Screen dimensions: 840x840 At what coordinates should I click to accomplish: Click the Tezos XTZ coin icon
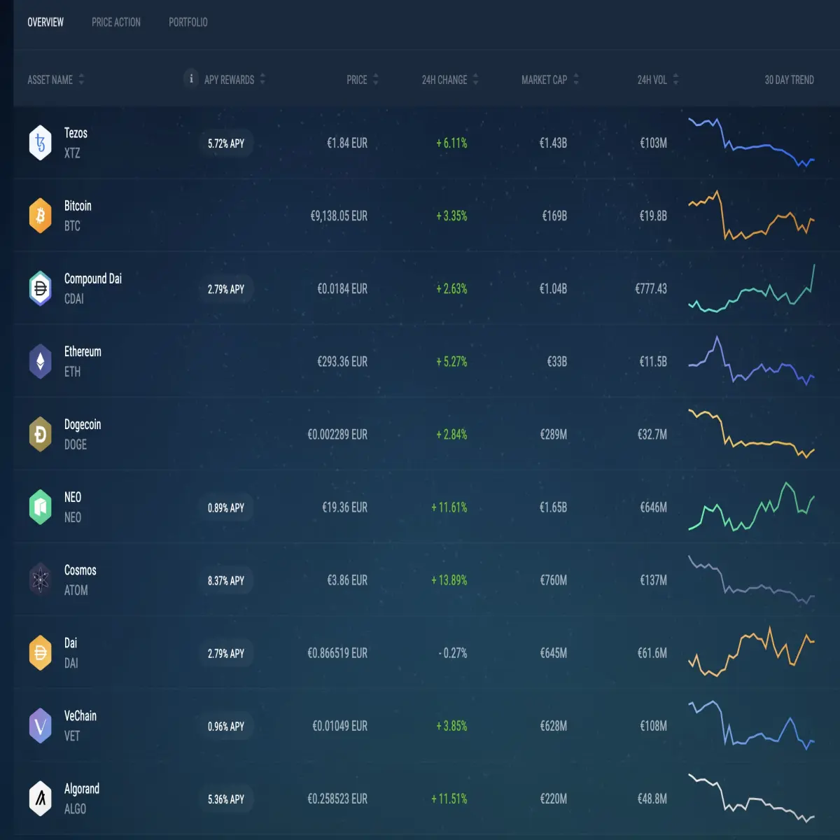click(41, 143)
